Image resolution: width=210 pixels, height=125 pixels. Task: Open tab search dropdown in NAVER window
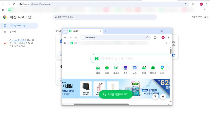[65, 31]
